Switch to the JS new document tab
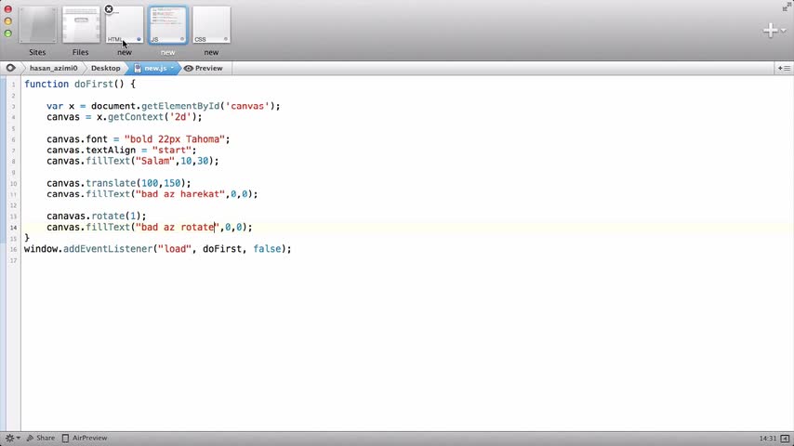Screen dimensions: 794x446 tap(167, 25)
